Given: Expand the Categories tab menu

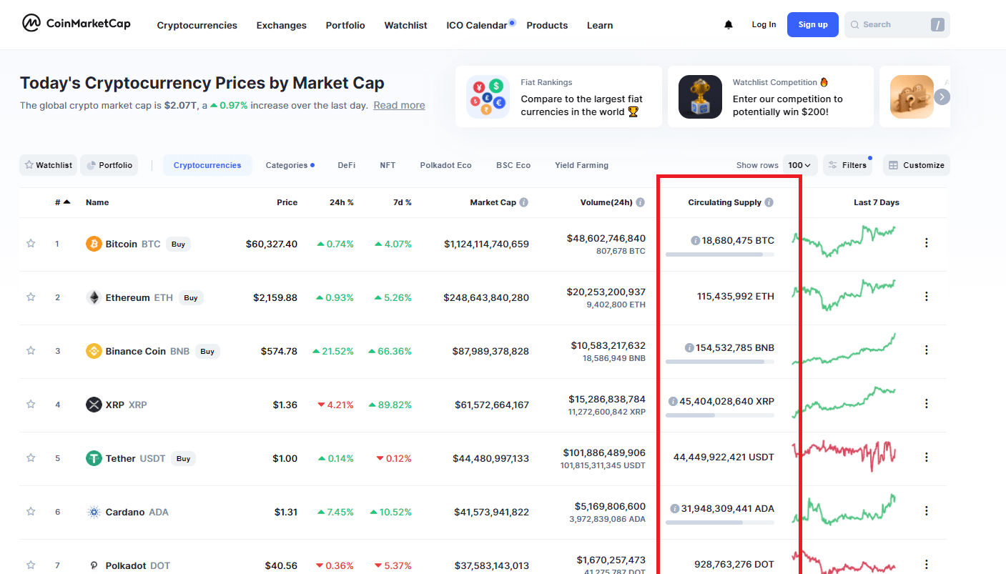Looking at the screenshot, I should 290,165.
